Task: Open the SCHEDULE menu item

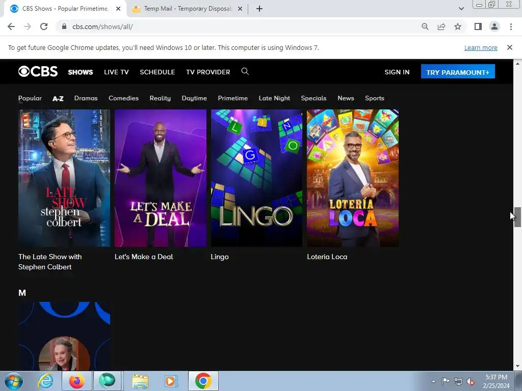Action: 157,72
